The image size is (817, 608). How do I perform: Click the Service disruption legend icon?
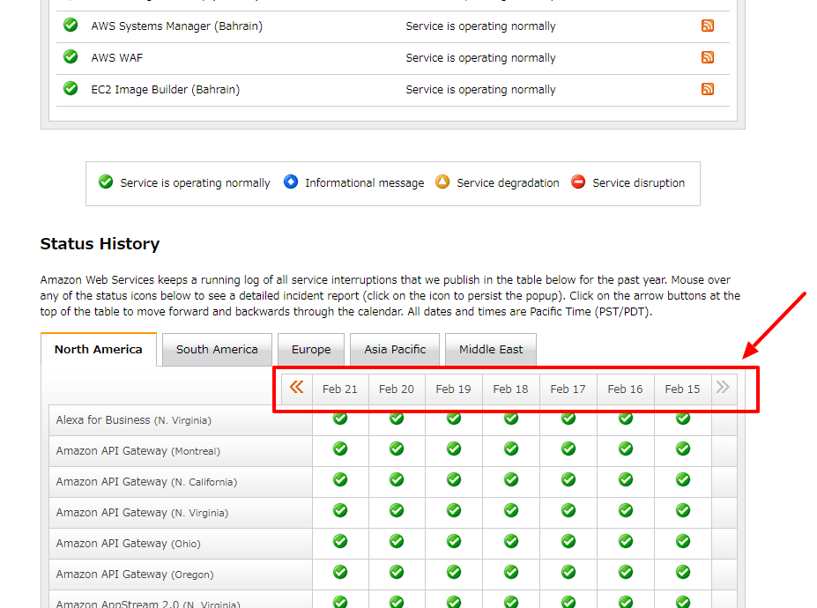coord(578,182)
